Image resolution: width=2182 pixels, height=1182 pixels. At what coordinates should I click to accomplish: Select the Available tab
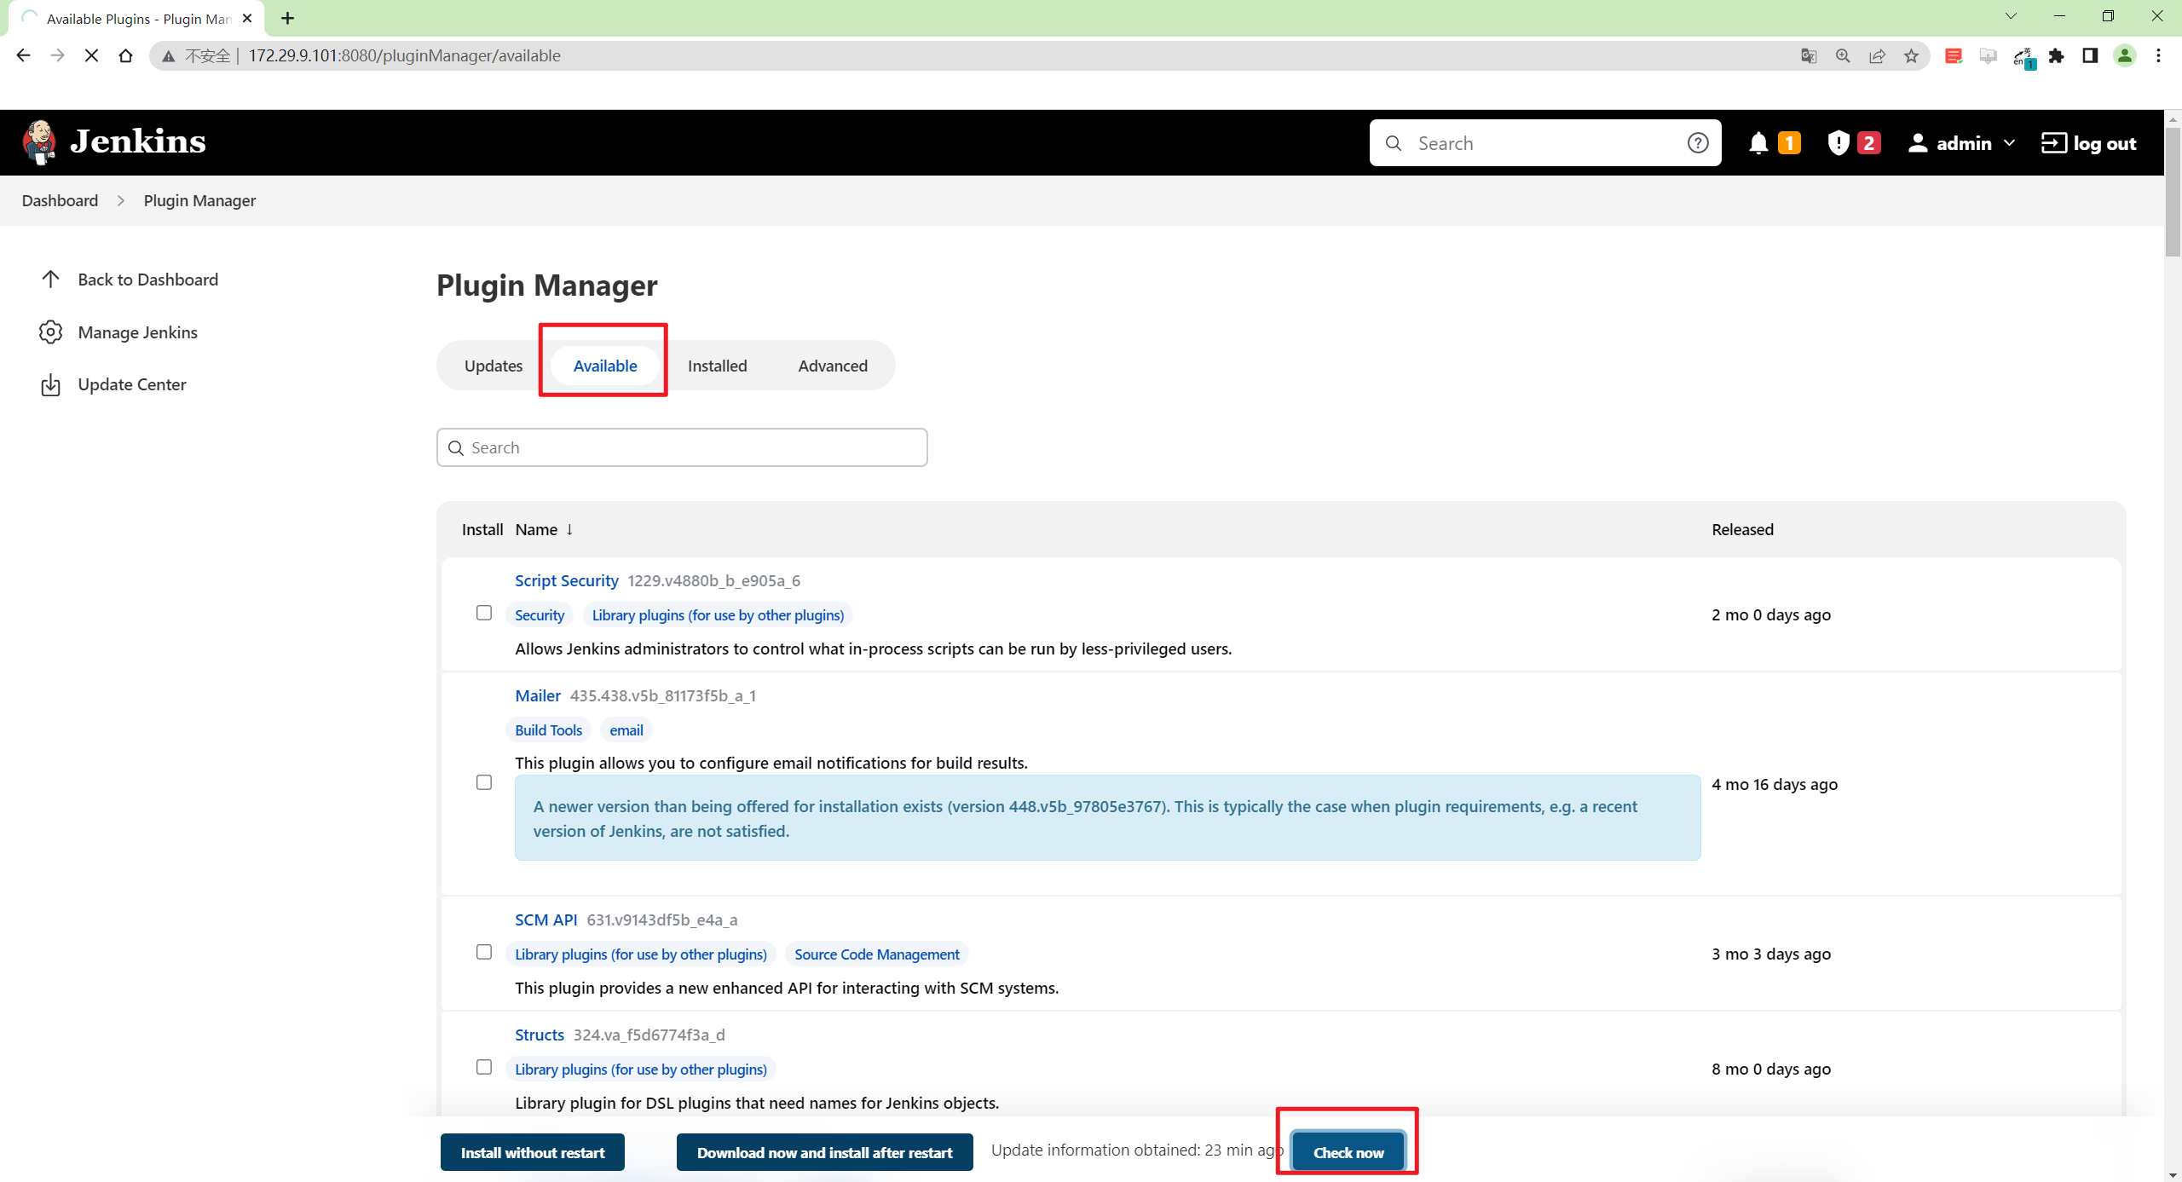point(605,366)
